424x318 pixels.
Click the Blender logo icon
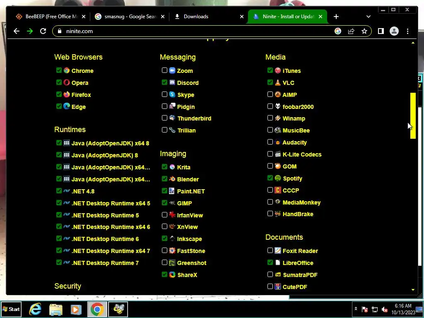click(172, 179)
